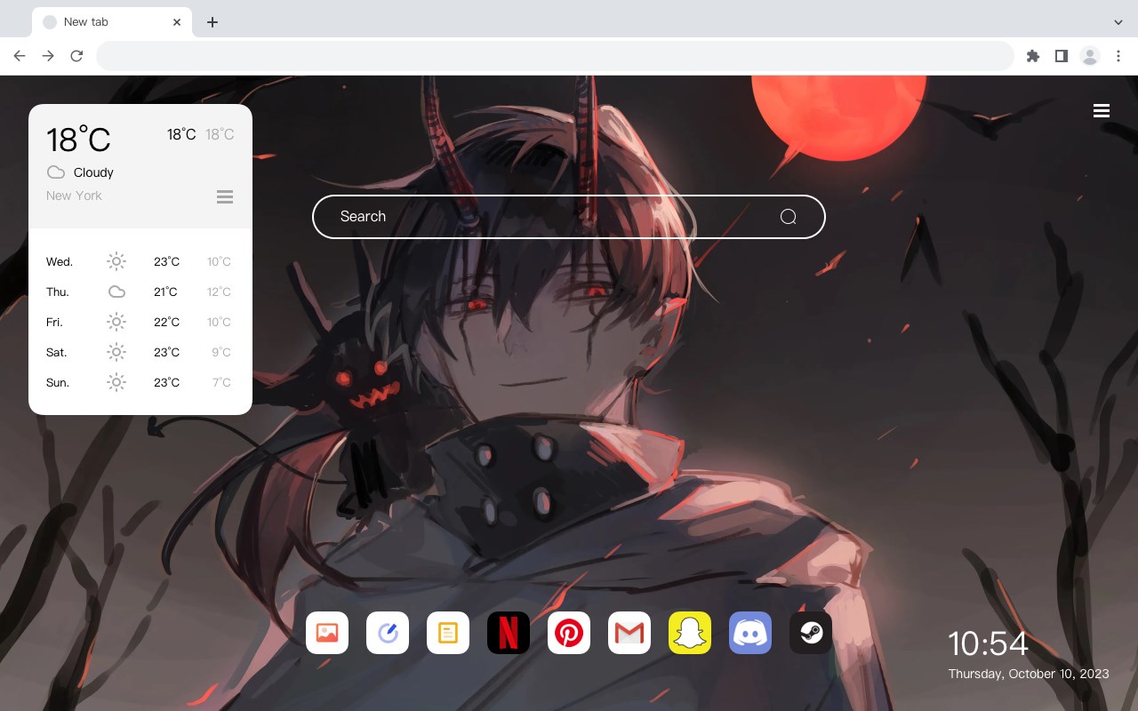This screenshot has height=711, width=1138.
Task: Open the blue to-do checkmark shortcut
Action: click(388, 633)
